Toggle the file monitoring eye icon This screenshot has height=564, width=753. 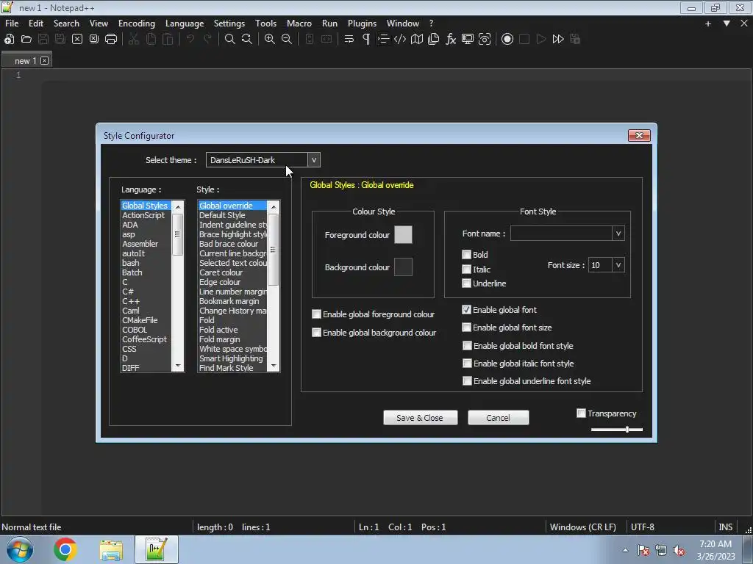click(485, 40)
